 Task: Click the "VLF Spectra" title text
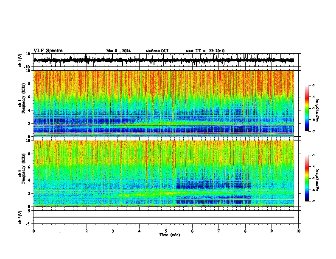point(48,51)
